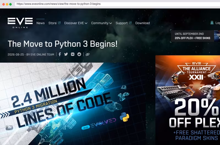Click the EVE Evolved logo in the image
The image size is (220, 145).
(99, 123)
